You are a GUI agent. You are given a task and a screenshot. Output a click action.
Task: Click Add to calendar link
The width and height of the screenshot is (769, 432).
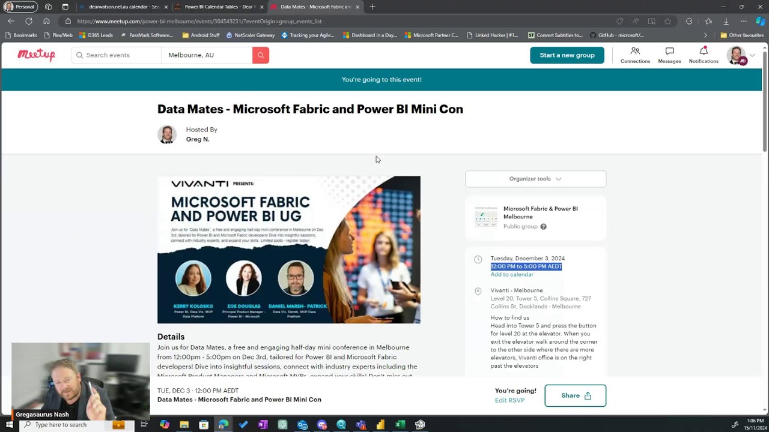tap(512, 274)
